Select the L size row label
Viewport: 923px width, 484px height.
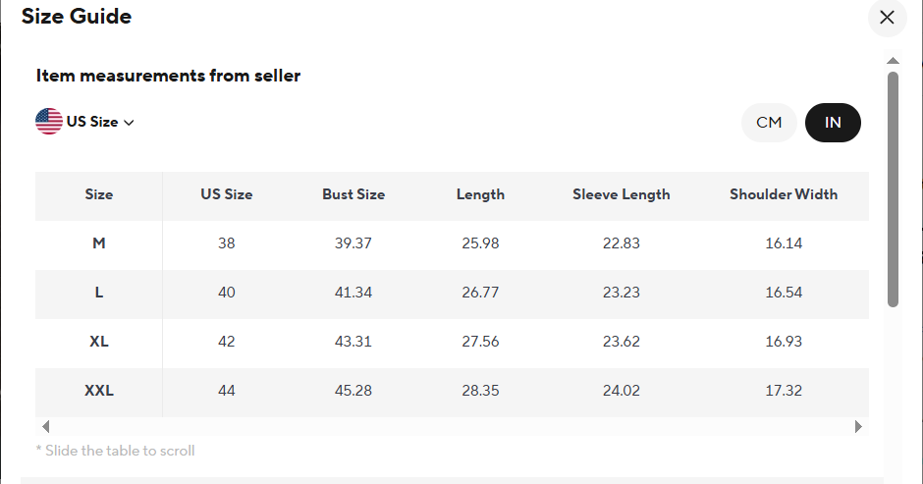tap(99, 293)
